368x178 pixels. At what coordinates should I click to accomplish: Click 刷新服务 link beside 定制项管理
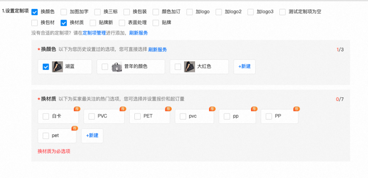point(138,33)
